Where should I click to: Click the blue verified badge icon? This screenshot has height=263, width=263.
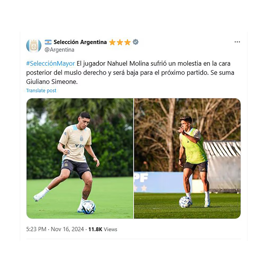click(135, 42)
